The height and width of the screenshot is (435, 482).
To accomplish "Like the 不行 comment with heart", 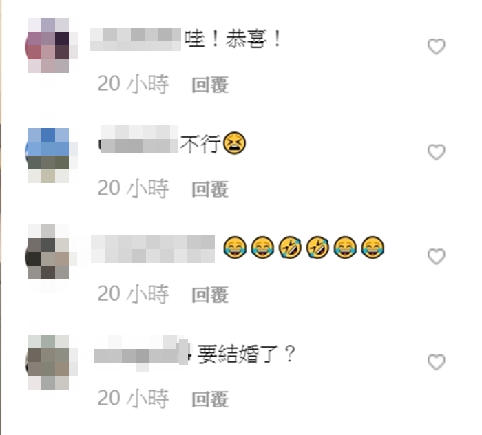I will pos(436,151).
